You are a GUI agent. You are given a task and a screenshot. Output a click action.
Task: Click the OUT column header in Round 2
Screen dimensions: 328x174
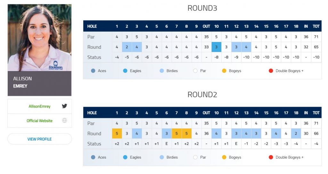pyautogui.click(x=206, y=113)
